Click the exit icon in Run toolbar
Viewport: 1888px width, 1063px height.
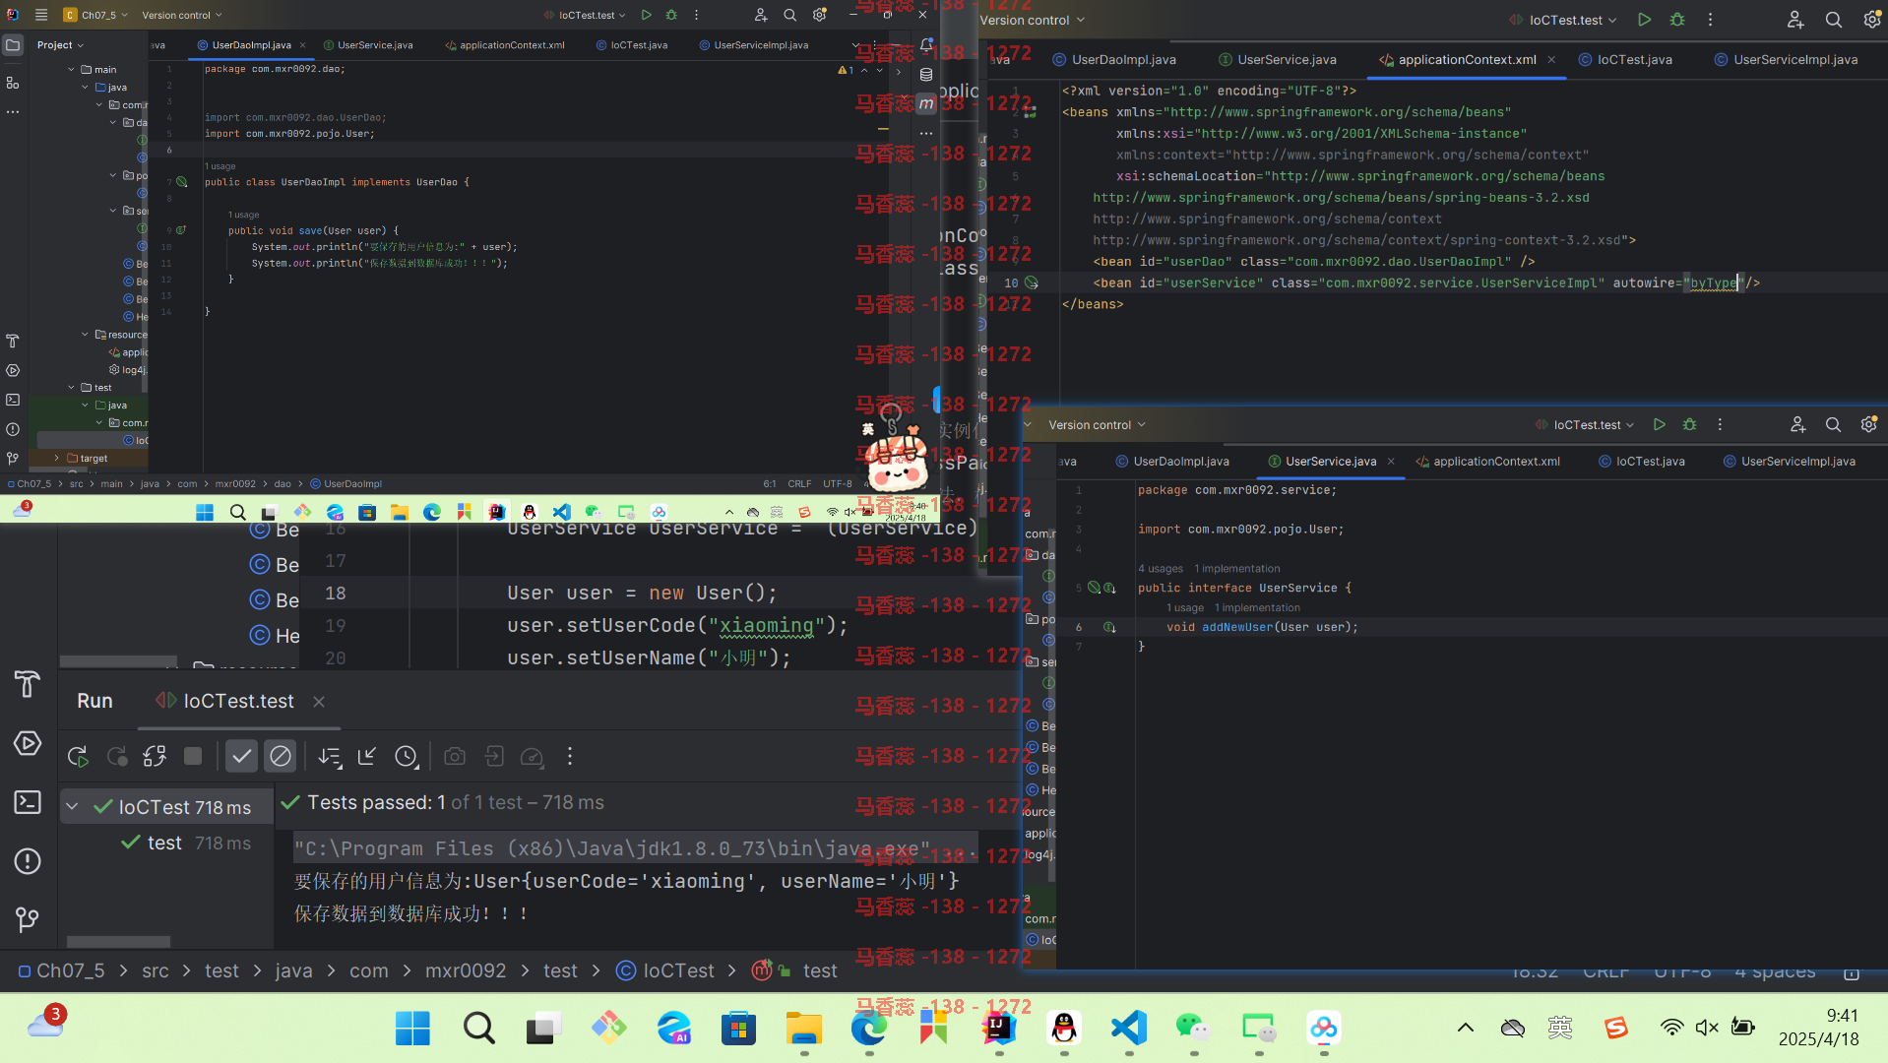pyautogui.click(x=494, y=756)
